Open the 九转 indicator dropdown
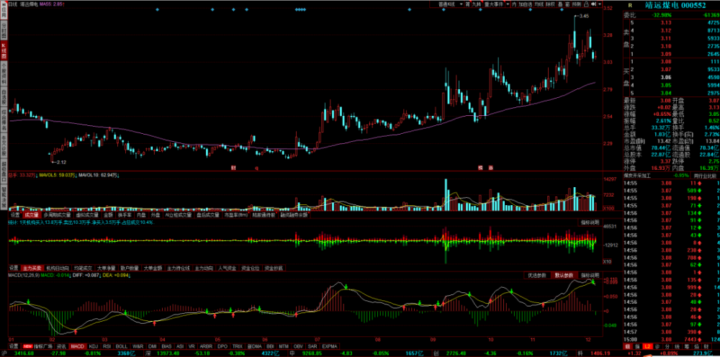Viewport: 720px width, 357px height. coord(474,4)
